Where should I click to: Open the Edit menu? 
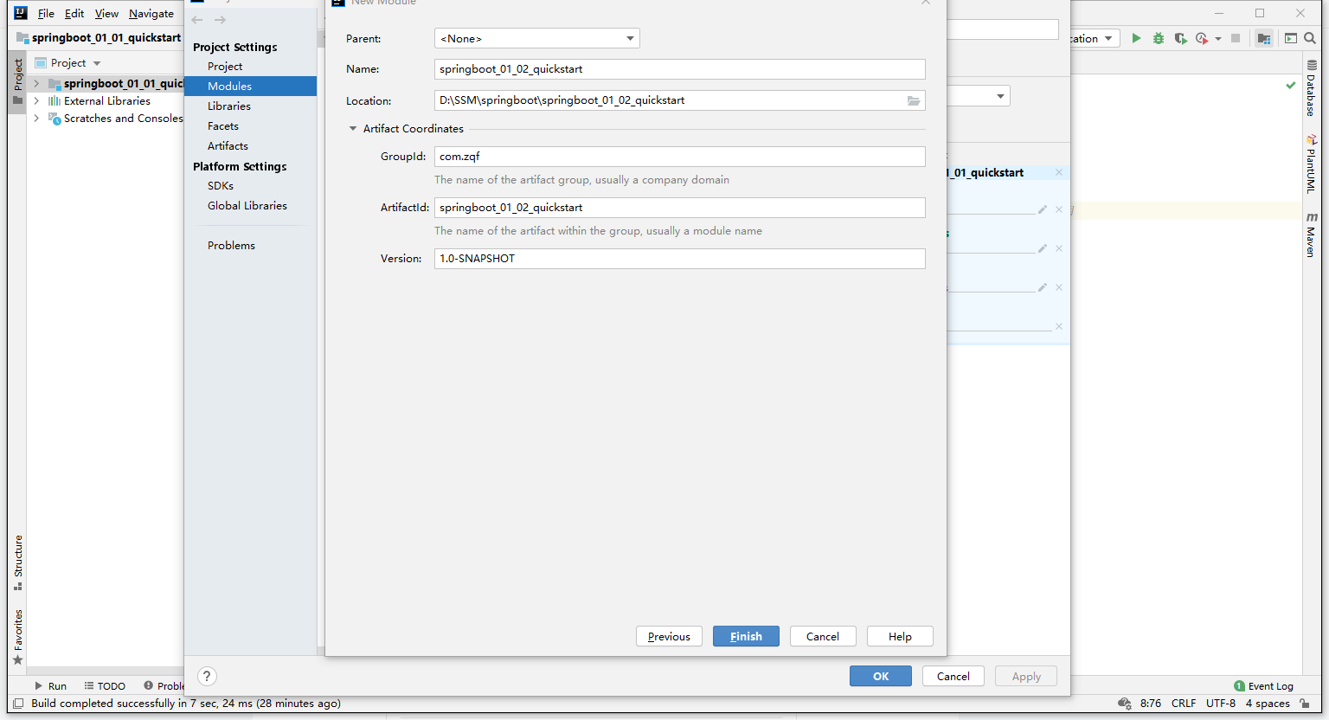tap(74, 14)
